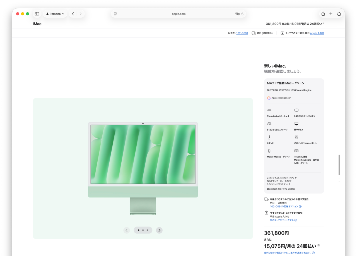Click the Gigabit Ethernet port icon
Screen dimensions: 357x256
click(296, 137)
